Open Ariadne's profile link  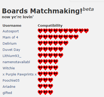point(9,87)
